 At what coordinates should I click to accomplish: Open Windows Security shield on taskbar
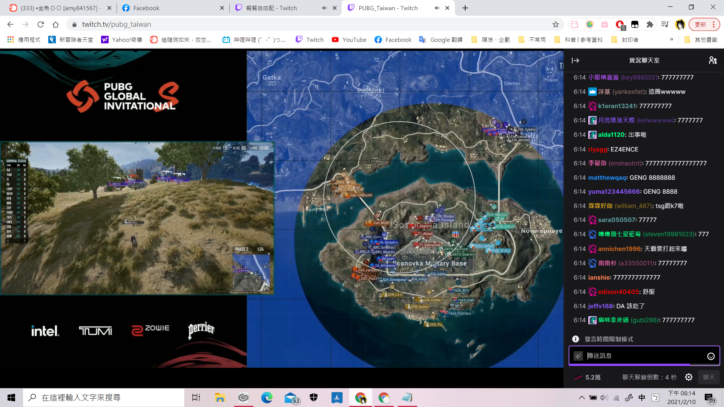point(314,398)
